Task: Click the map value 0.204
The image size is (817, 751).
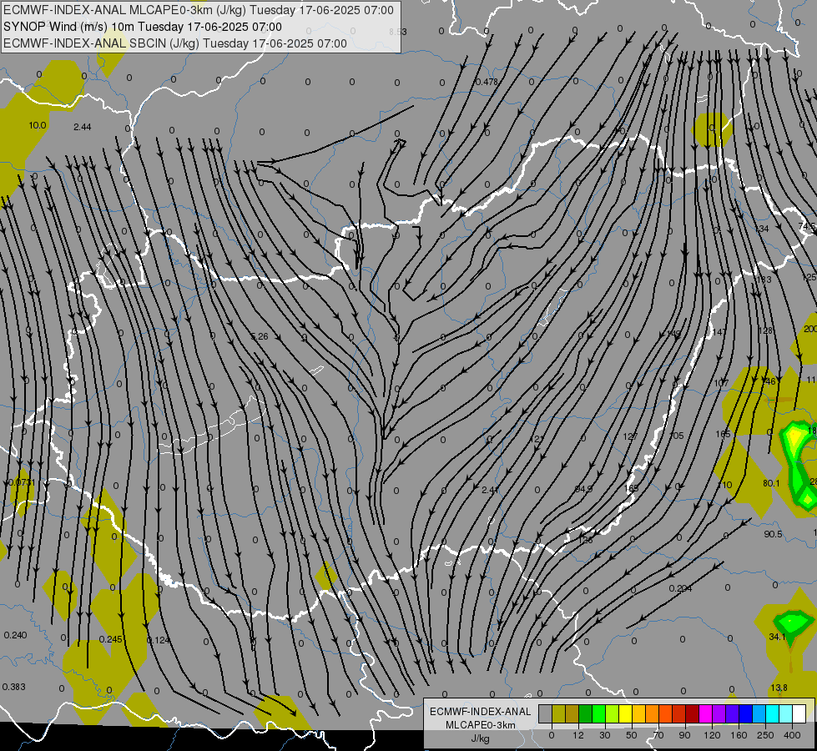Action: pos(680,588)
